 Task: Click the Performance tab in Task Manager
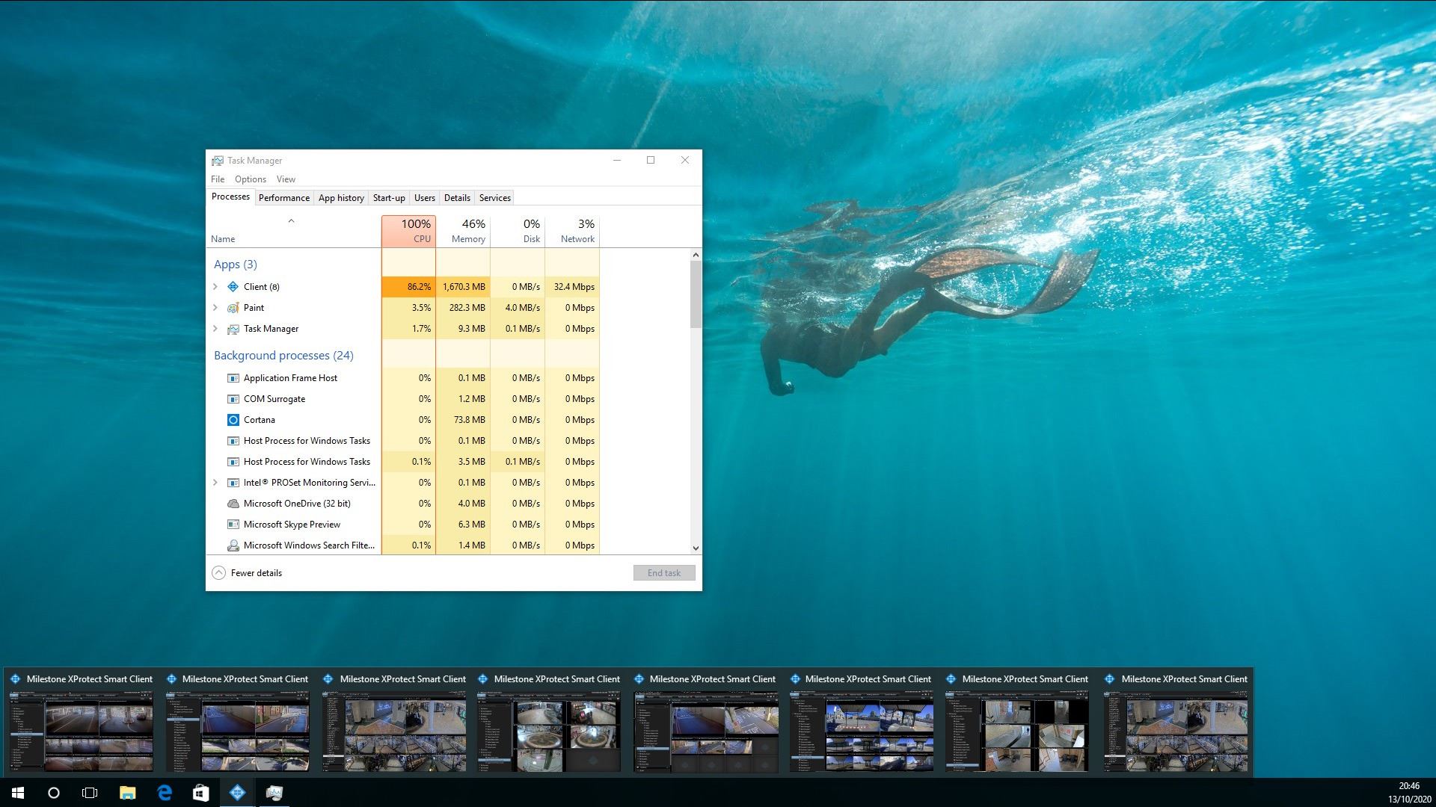(282, 198)
